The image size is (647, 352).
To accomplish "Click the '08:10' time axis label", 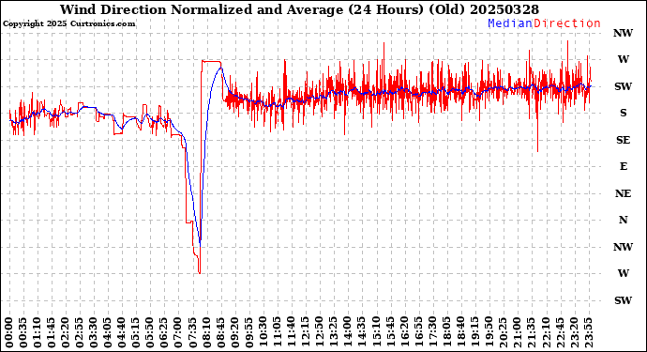I will pos(206,332).
